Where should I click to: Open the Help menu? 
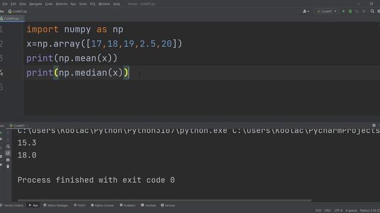pos(116,4)
